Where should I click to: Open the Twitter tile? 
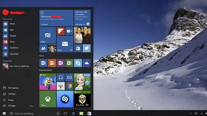click(87, 48)
